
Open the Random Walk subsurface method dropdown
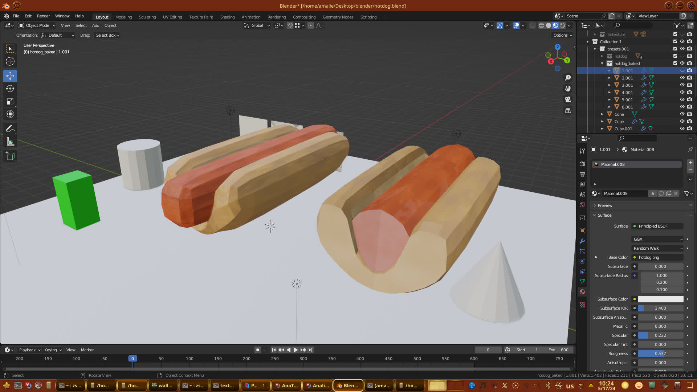click(x=658, y=248)
